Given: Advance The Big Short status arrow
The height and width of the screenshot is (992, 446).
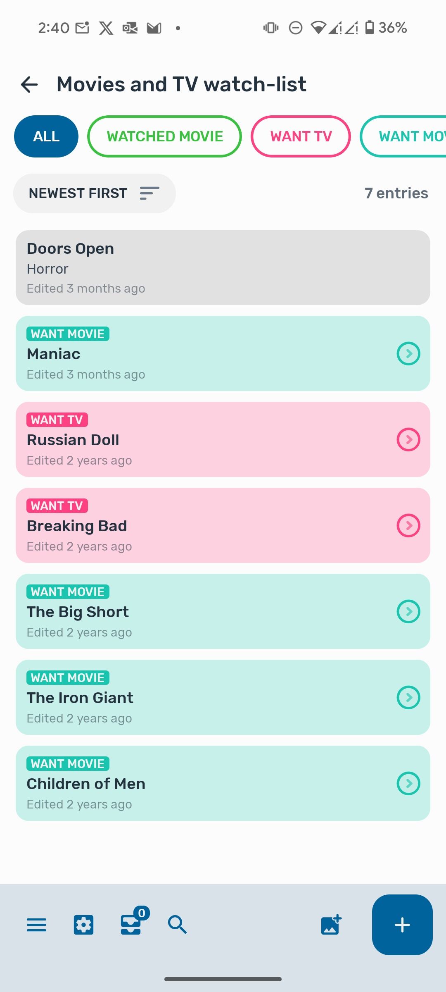Looking at the screenshot, I should [408, 611].
